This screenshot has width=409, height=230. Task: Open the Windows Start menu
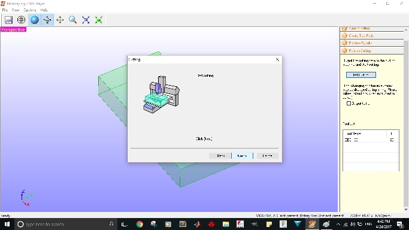click(x=7, y=224)
